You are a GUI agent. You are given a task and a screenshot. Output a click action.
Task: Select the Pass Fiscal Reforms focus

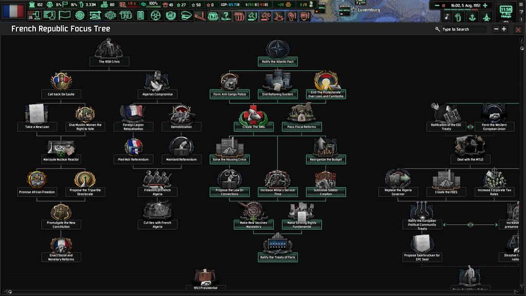point(302,118)
